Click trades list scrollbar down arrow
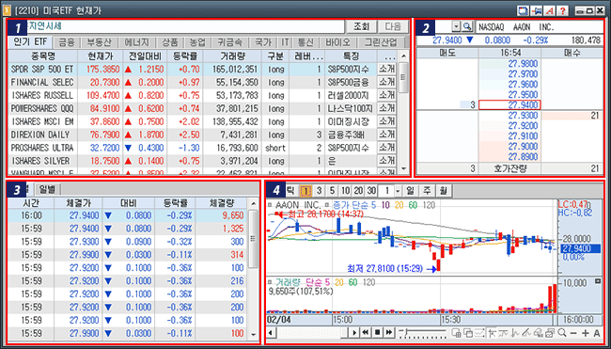 pos(254,335)
